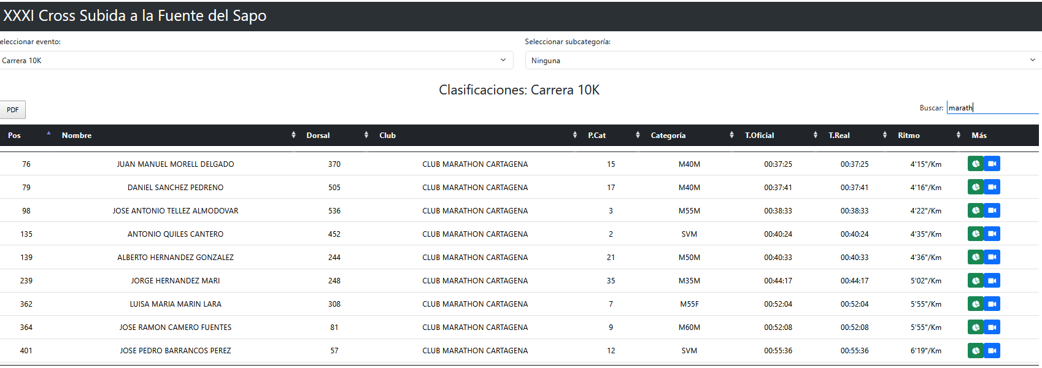Click dorsal number 370

pos(334,164)
